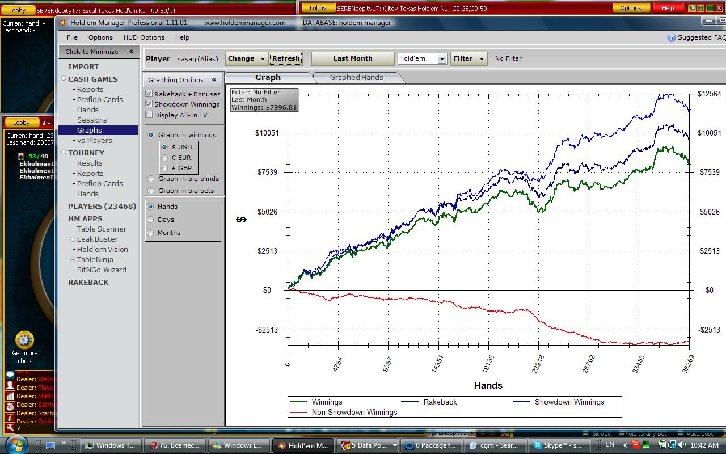Screen dimensions: 726x454
Task: Enable Display All-In EV checkbox
Action: (x=149, y=115)
